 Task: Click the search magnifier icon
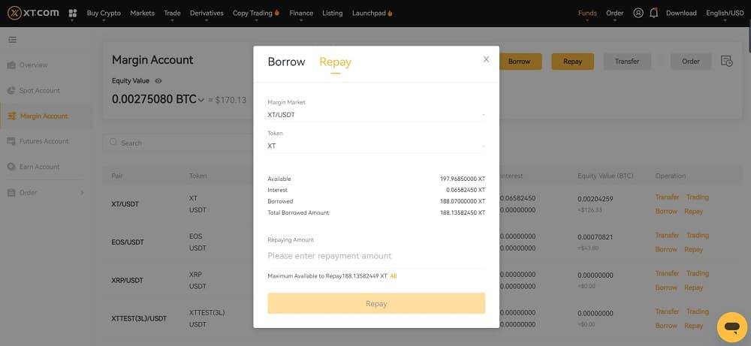click(113, 142)
